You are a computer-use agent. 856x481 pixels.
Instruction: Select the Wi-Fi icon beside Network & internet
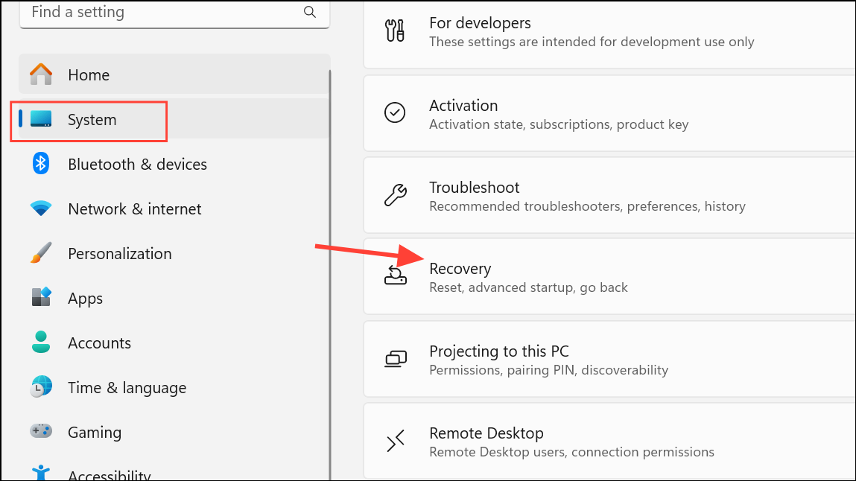point(40,208)
